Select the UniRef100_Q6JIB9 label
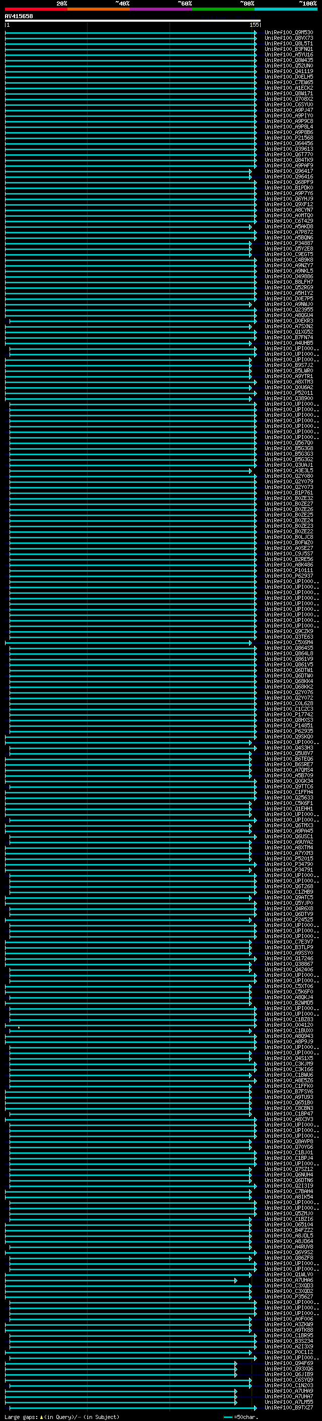322x1421 pixels. [x=288, y=1374]
